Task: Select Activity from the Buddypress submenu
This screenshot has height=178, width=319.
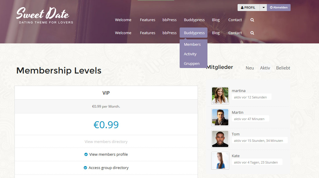Action: coord(190,54)
